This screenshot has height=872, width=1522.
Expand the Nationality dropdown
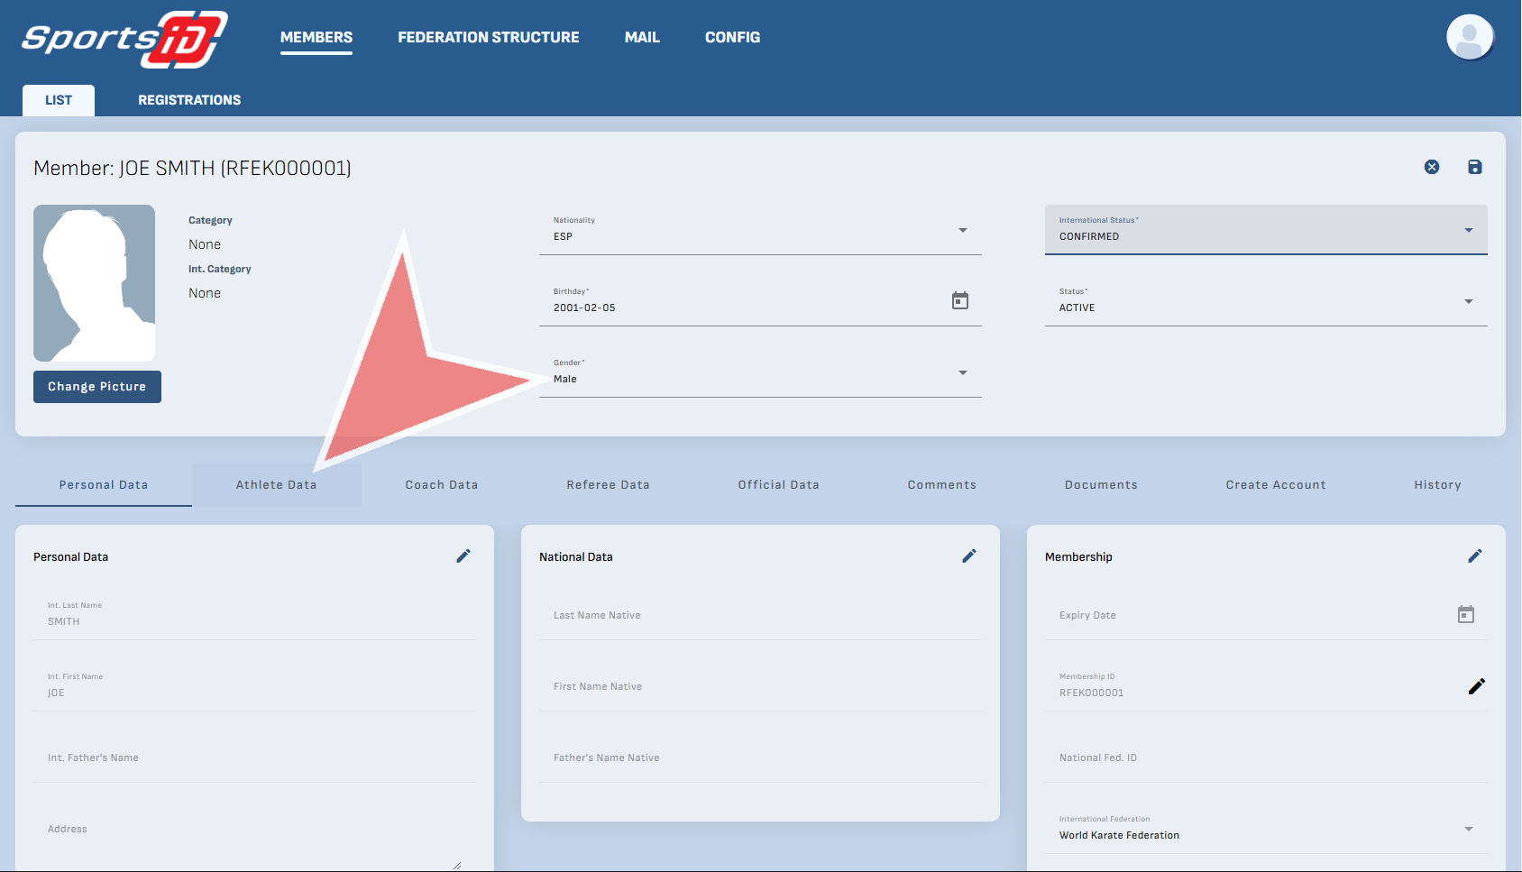(x=962, y=231)
